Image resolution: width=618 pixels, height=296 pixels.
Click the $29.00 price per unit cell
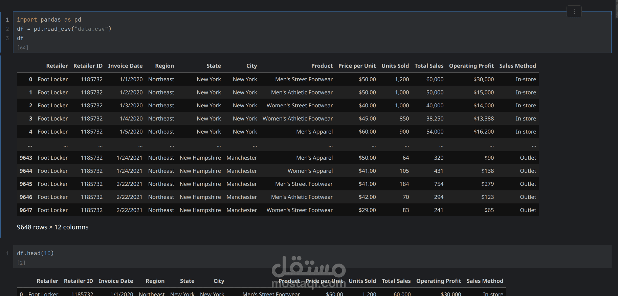367,210
